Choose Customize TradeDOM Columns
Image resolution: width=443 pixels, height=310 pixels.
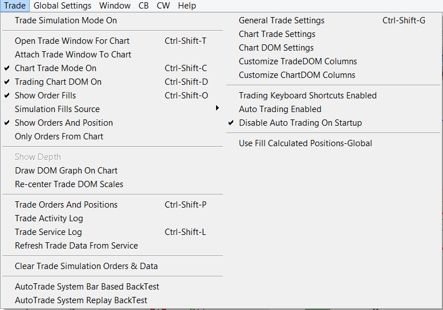pyautogui.click(x=298, y=61)
